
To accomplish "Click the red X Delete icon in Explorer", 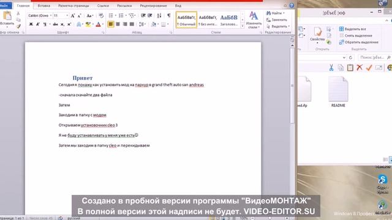I will [360, 67].
